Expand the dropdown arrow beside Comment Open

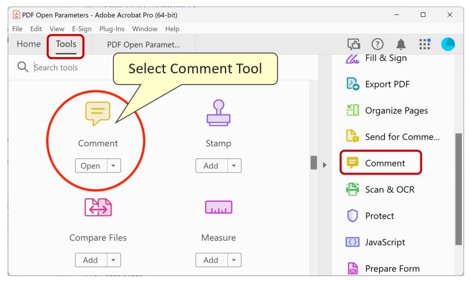pyautogui.click(x=113, y=166)
